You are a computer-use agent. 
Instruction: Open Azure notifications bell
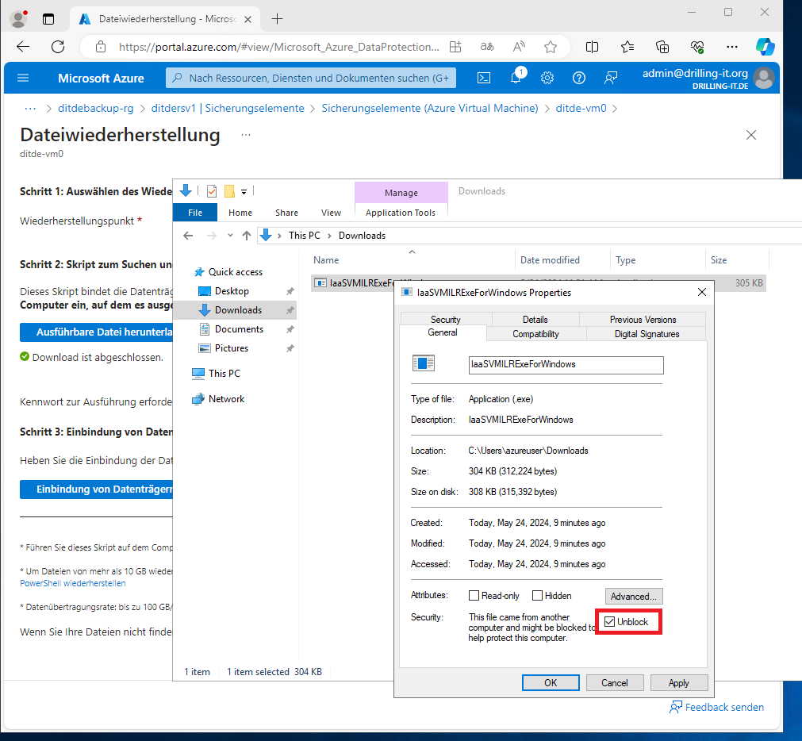point(516,77)
